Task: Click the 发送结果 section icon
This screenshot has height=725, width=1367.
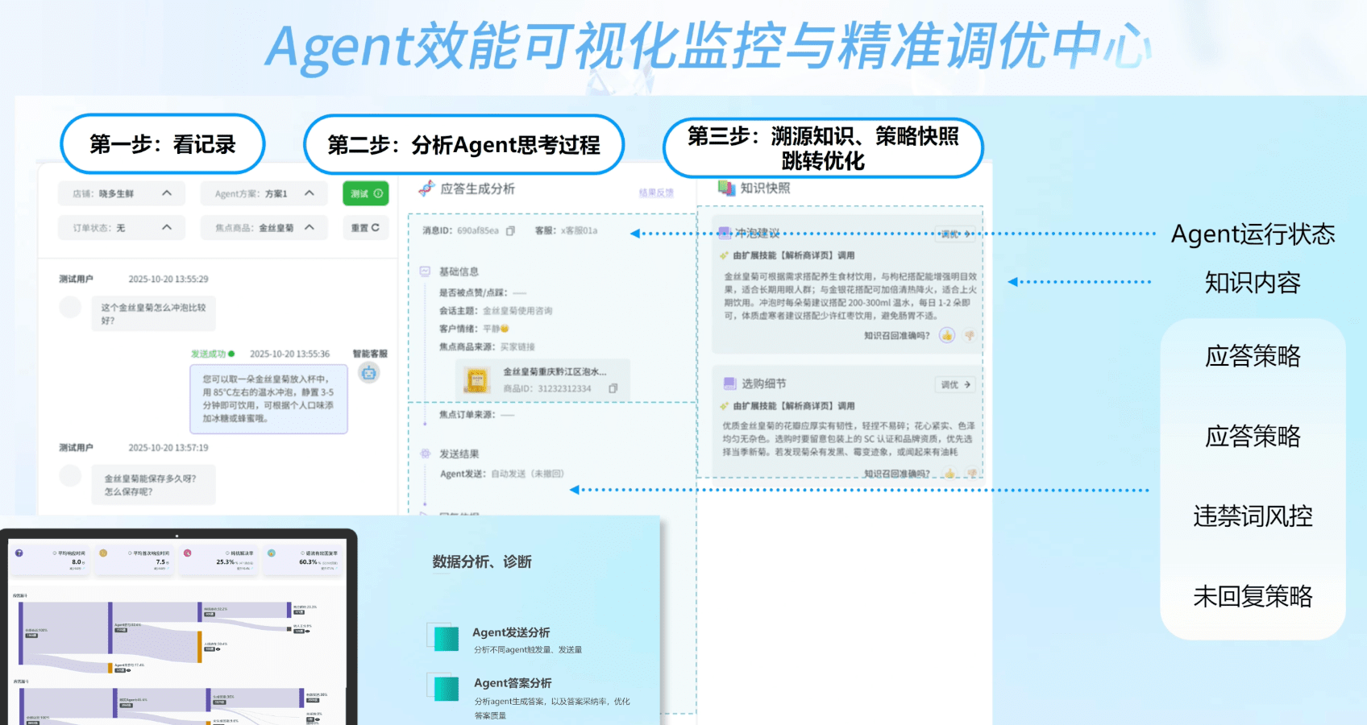Action: [425, 454]
